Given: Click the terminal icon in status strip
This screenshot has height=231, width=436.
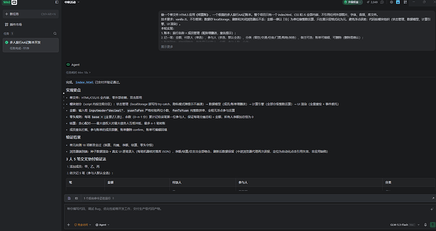Looking at the screenshot, I should (x=76, y=198).
